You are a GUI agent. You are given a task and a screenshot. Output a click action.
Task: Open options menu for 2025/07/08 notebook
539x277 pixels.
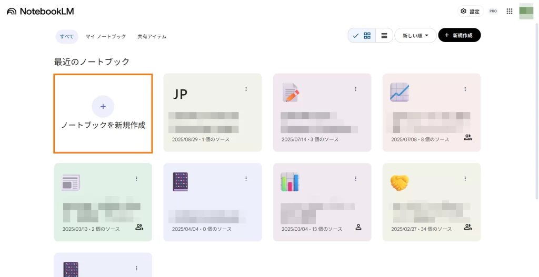465,89
